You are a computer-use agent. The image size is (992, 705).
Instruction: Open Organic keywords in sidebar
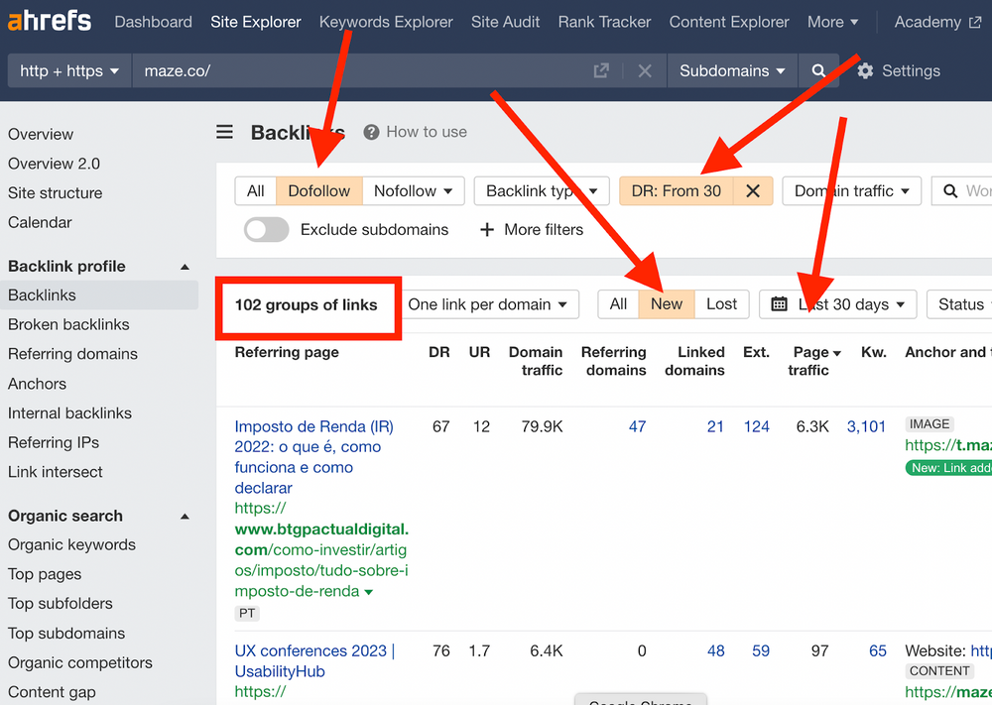coord(71,545)
